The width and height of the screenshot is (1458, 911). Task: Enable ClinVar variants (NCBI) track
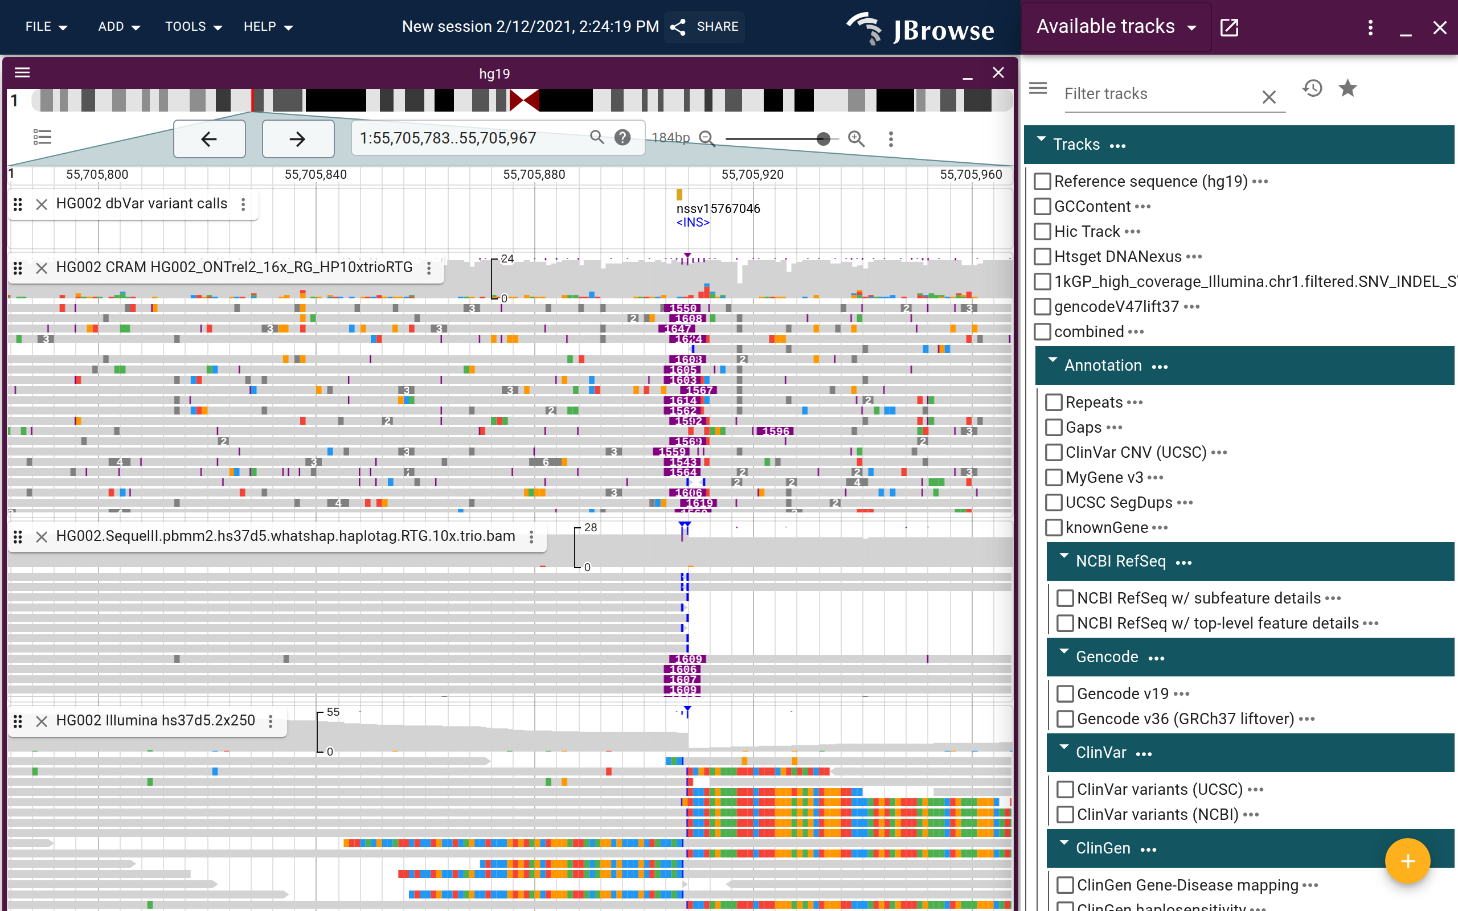1065,814
